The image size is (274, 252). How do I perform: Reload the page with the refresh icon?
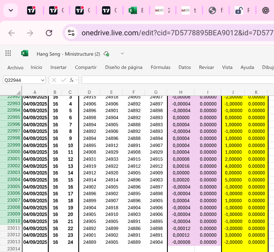(49, 33)
